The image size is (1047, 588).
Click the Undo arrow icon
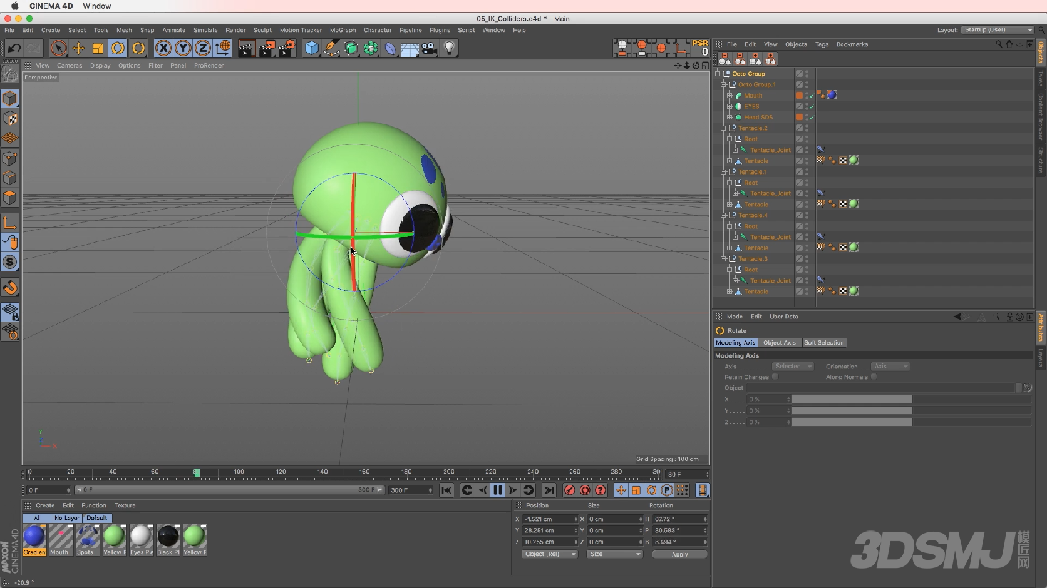pos(14,48)
